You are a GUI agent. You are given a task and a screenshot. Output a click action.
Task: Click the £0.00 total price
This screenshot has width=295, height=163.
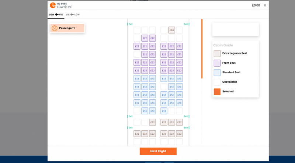coord(256,6)
